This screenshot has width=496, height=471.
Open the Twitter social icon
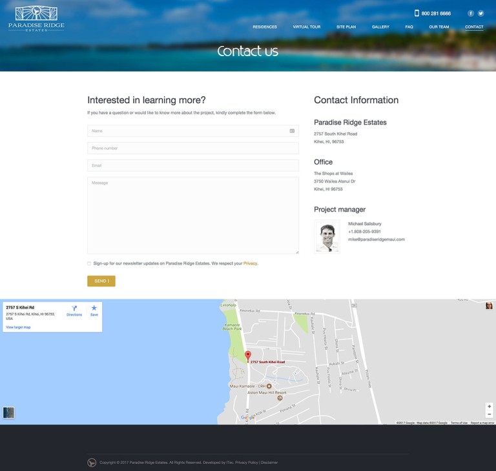480,14
